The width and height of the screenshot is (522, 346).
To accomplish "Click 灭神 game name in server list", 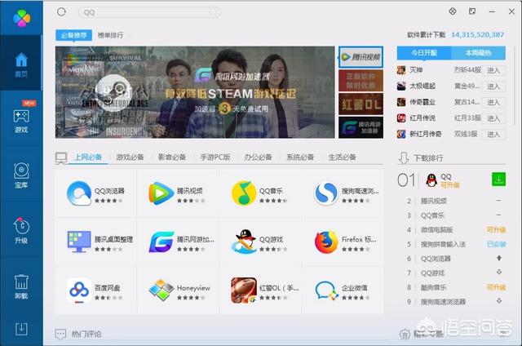I will [x=416, y=70].
